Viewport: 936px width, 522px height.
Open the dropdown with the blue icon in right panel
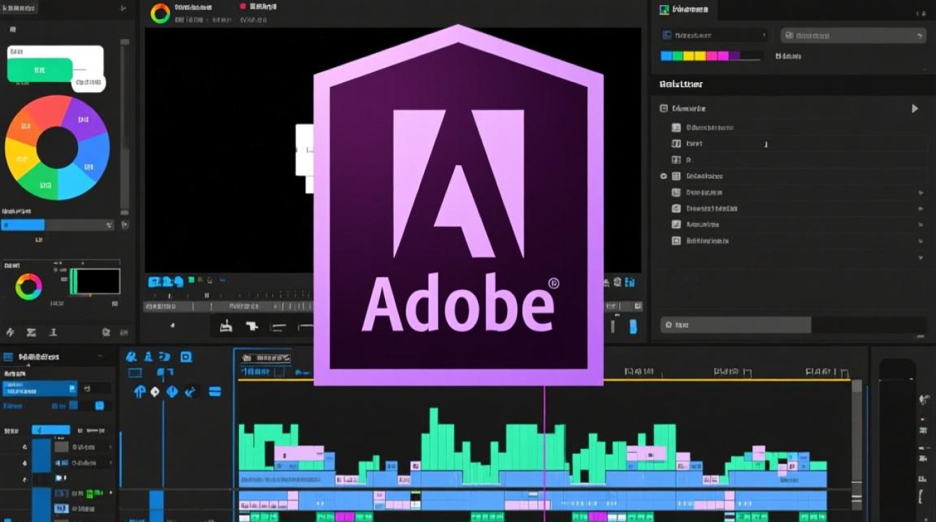point(713,35)
